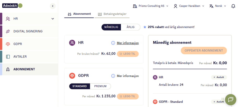
Task: Click the GDPR info icon
Action: pos(113,76)
